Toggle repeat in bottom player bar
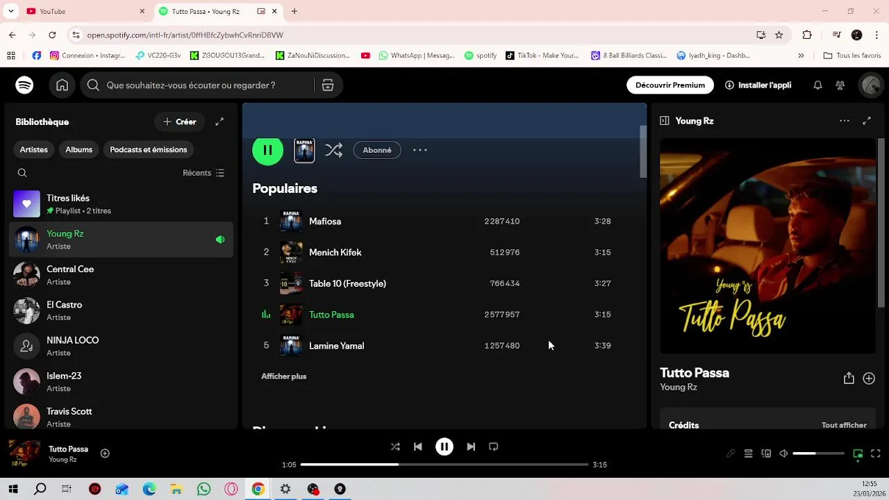Screen dimensions: 889x500 pos(494,447)
